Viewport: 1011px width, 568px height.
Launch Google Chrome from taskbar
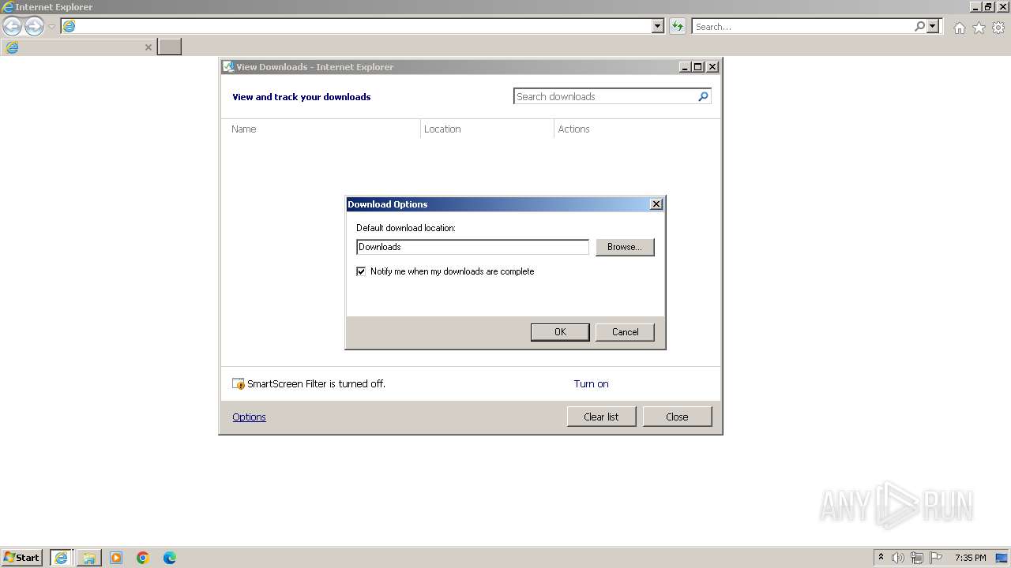[143, 558]
